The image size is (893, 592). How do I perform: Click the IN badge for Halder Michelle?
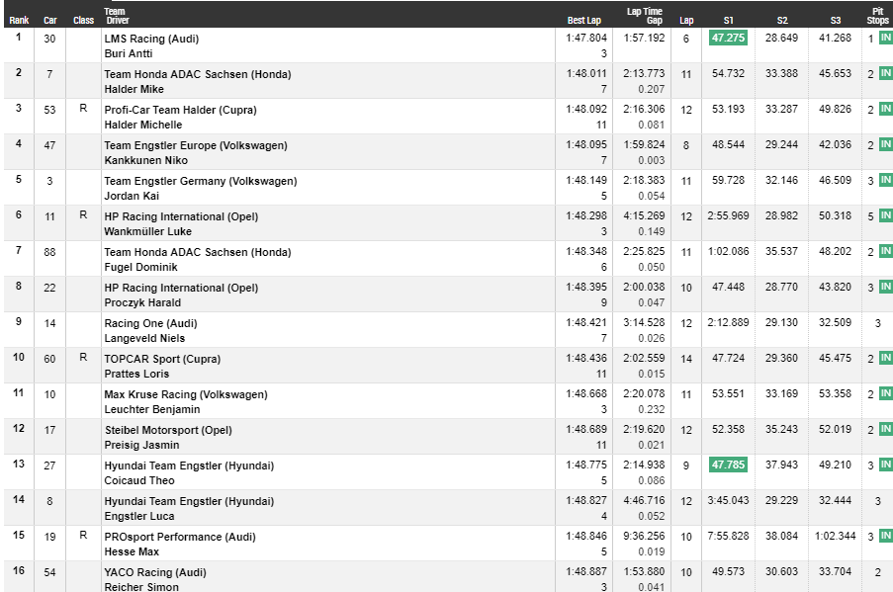pos(886,108)
